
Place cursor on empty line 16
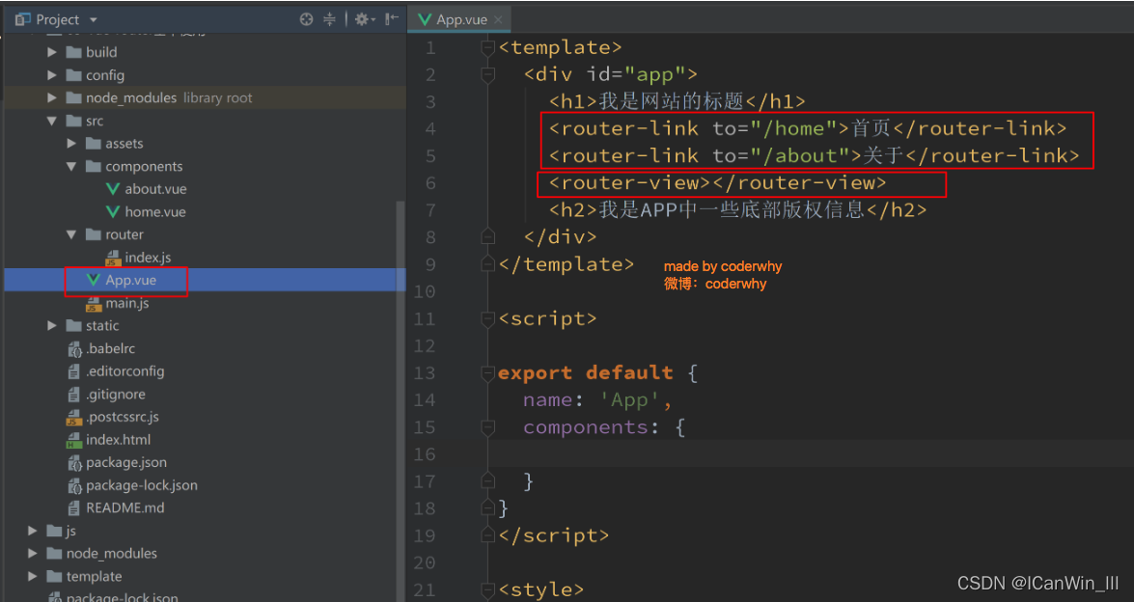810,453
